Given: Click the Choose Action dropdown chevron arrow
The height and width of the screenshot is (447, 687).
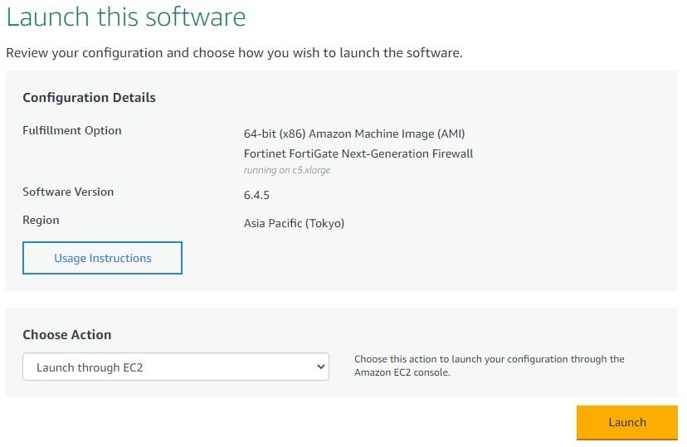Looking at the screenshot, I should click(321, 367).
